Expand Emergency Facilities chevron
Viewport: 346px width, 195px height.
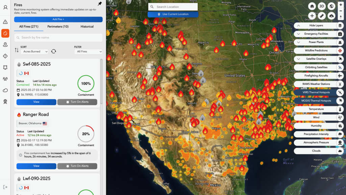(298, 34)
